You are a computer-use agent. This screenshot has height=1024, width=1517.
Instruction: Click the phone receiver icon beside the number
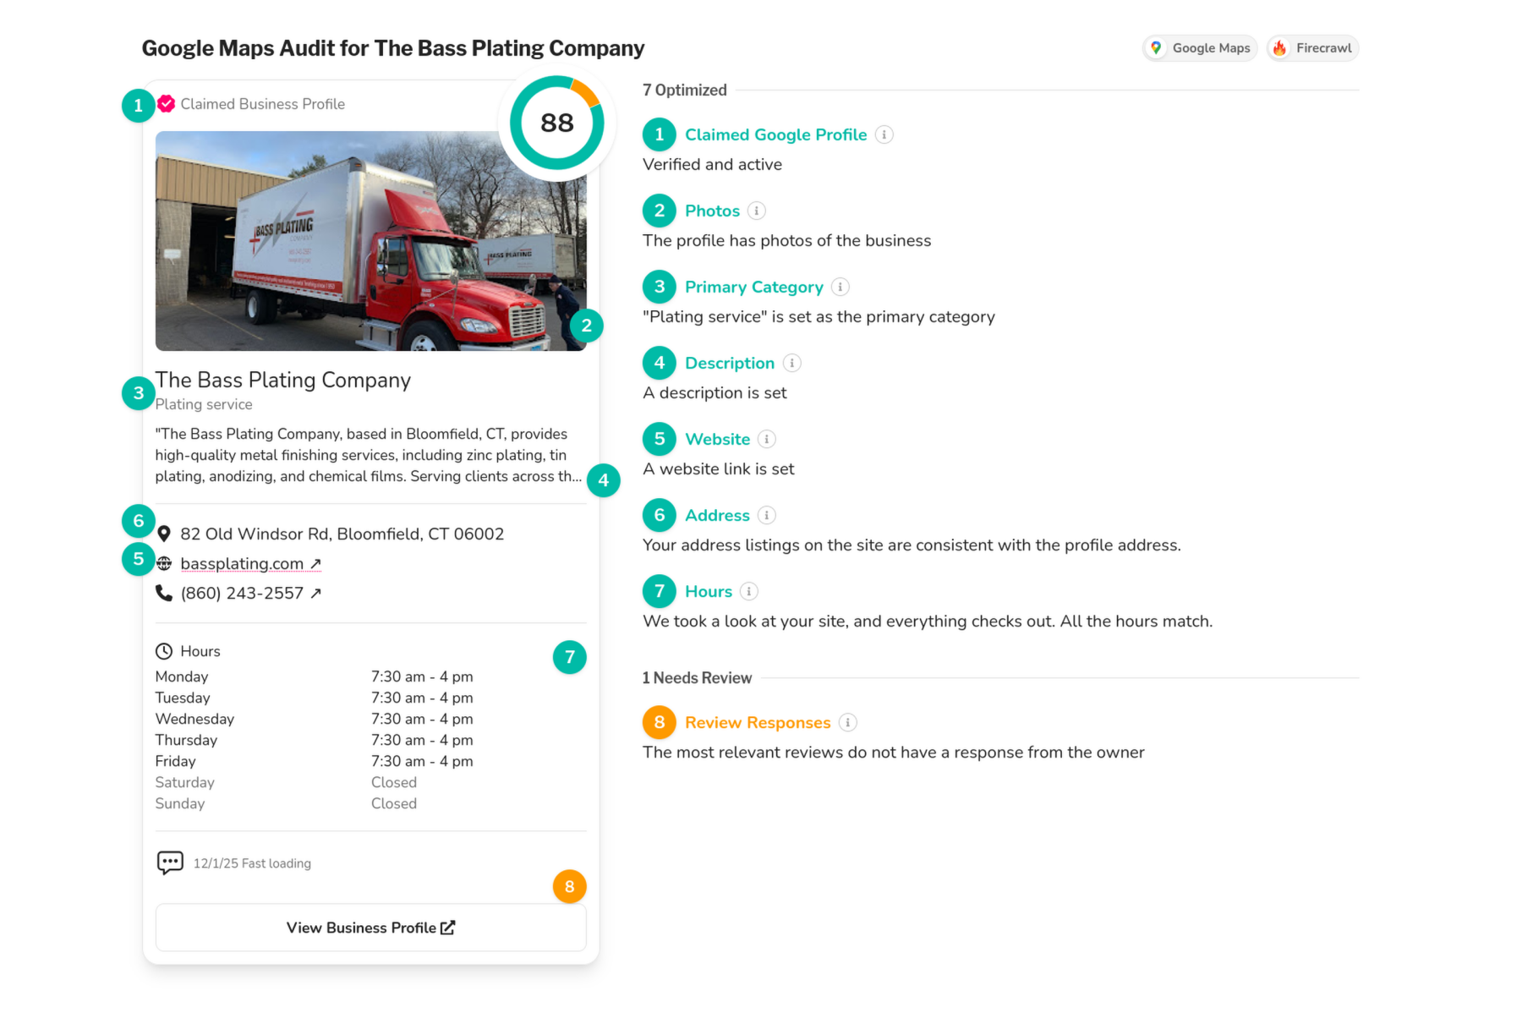163,593
